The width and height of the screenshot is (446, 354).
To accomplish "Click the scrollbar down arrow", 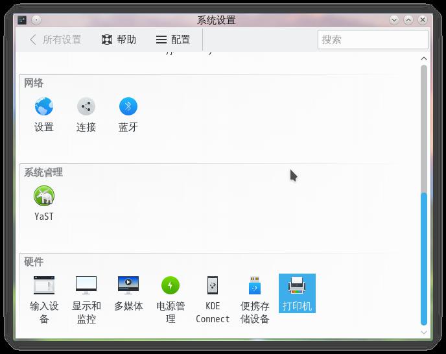I will (x=424, y=333).
